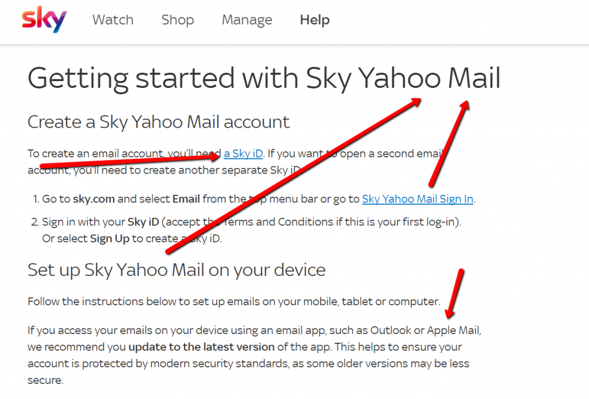Click the word Apple Mail in the text

click(454, 330)
